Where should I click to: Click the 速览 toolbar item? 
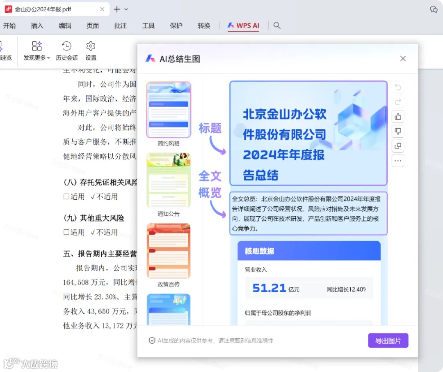click(x=6, y=51)
